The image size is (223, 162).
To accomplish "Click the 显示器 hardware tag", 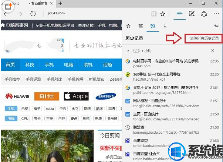I will (112, 119).
